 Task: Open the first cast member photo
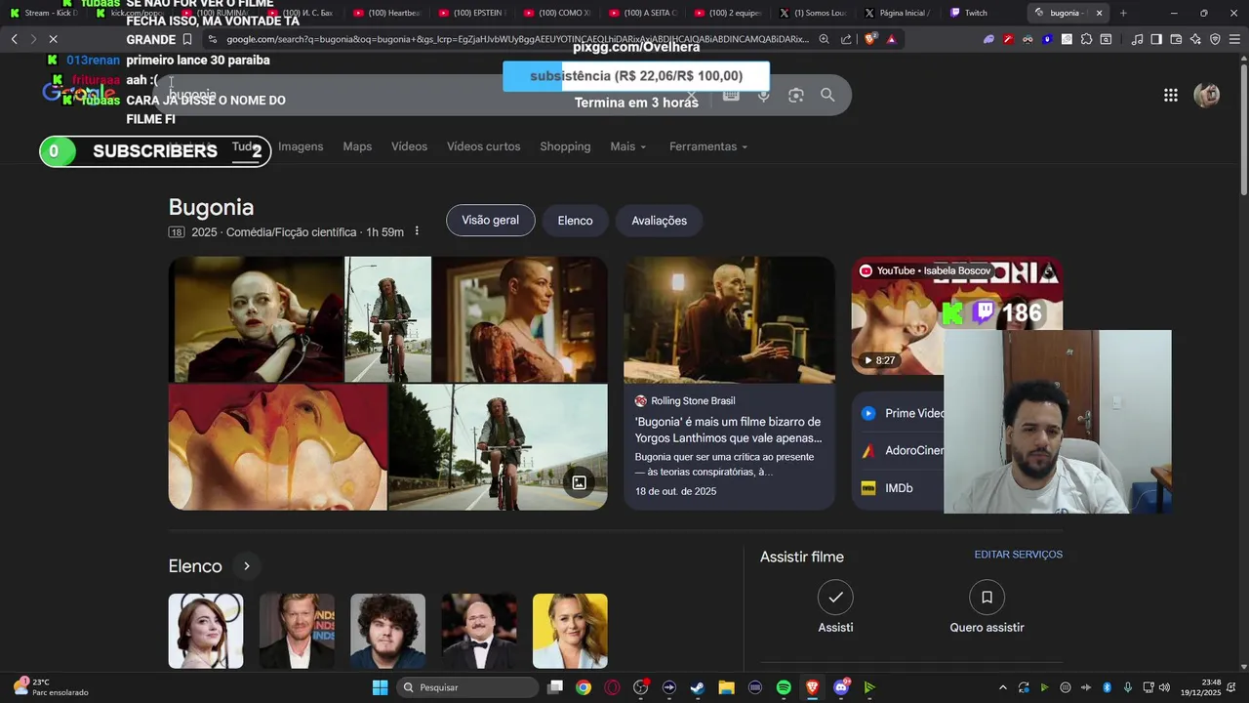pos(206,631)
